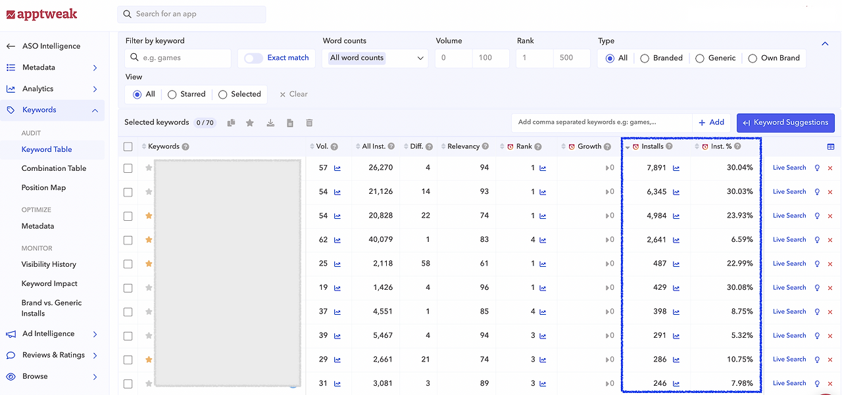
Task: Collapse the Keywords sidebar section
Action: click(x=95, y=110)
